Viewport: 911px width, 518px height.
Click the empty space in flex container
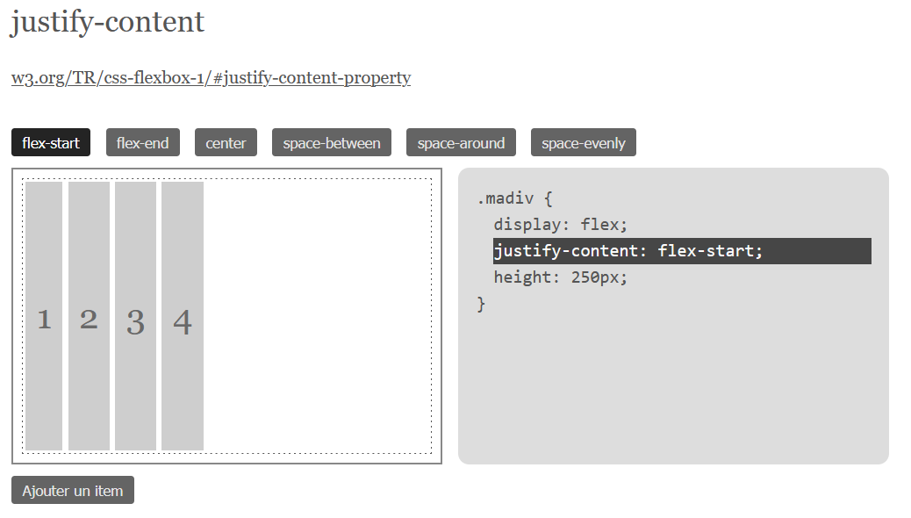tap(317, 316)
